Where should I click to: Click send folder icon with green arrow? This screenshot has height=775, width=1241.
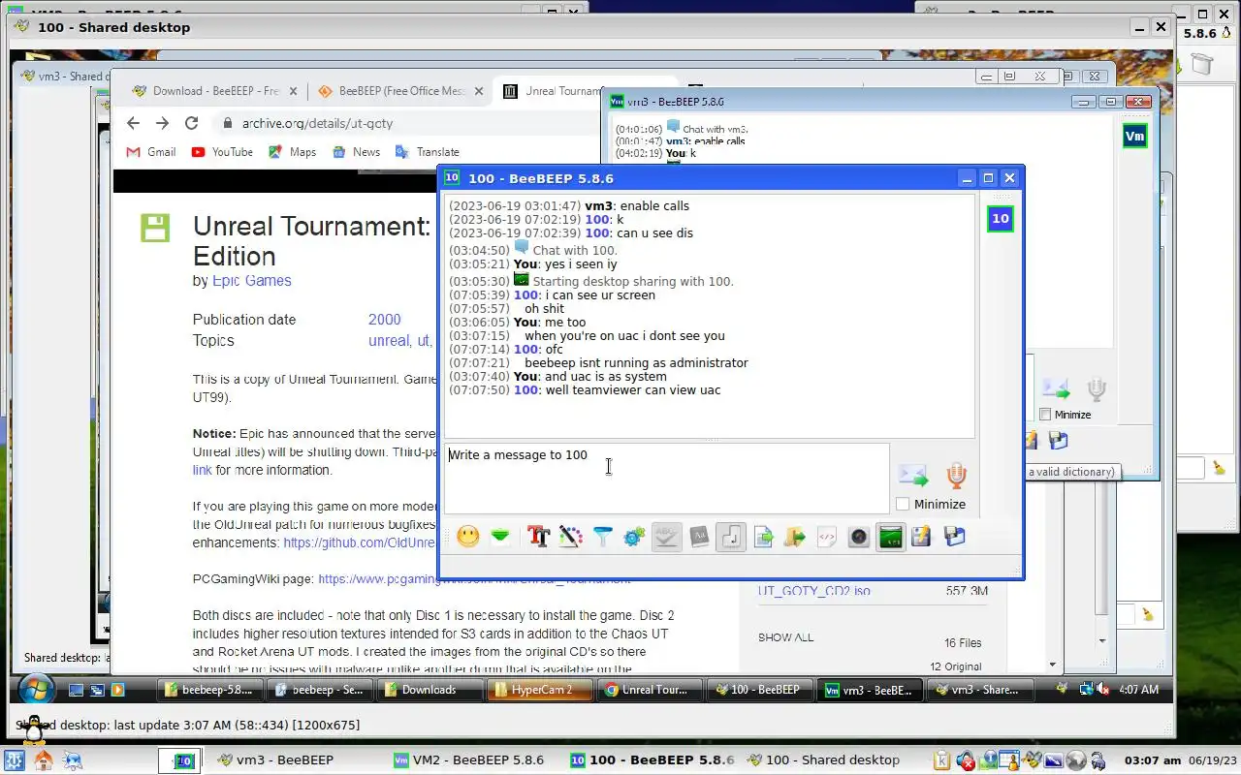pyautogui.click(x=795, y=536)
